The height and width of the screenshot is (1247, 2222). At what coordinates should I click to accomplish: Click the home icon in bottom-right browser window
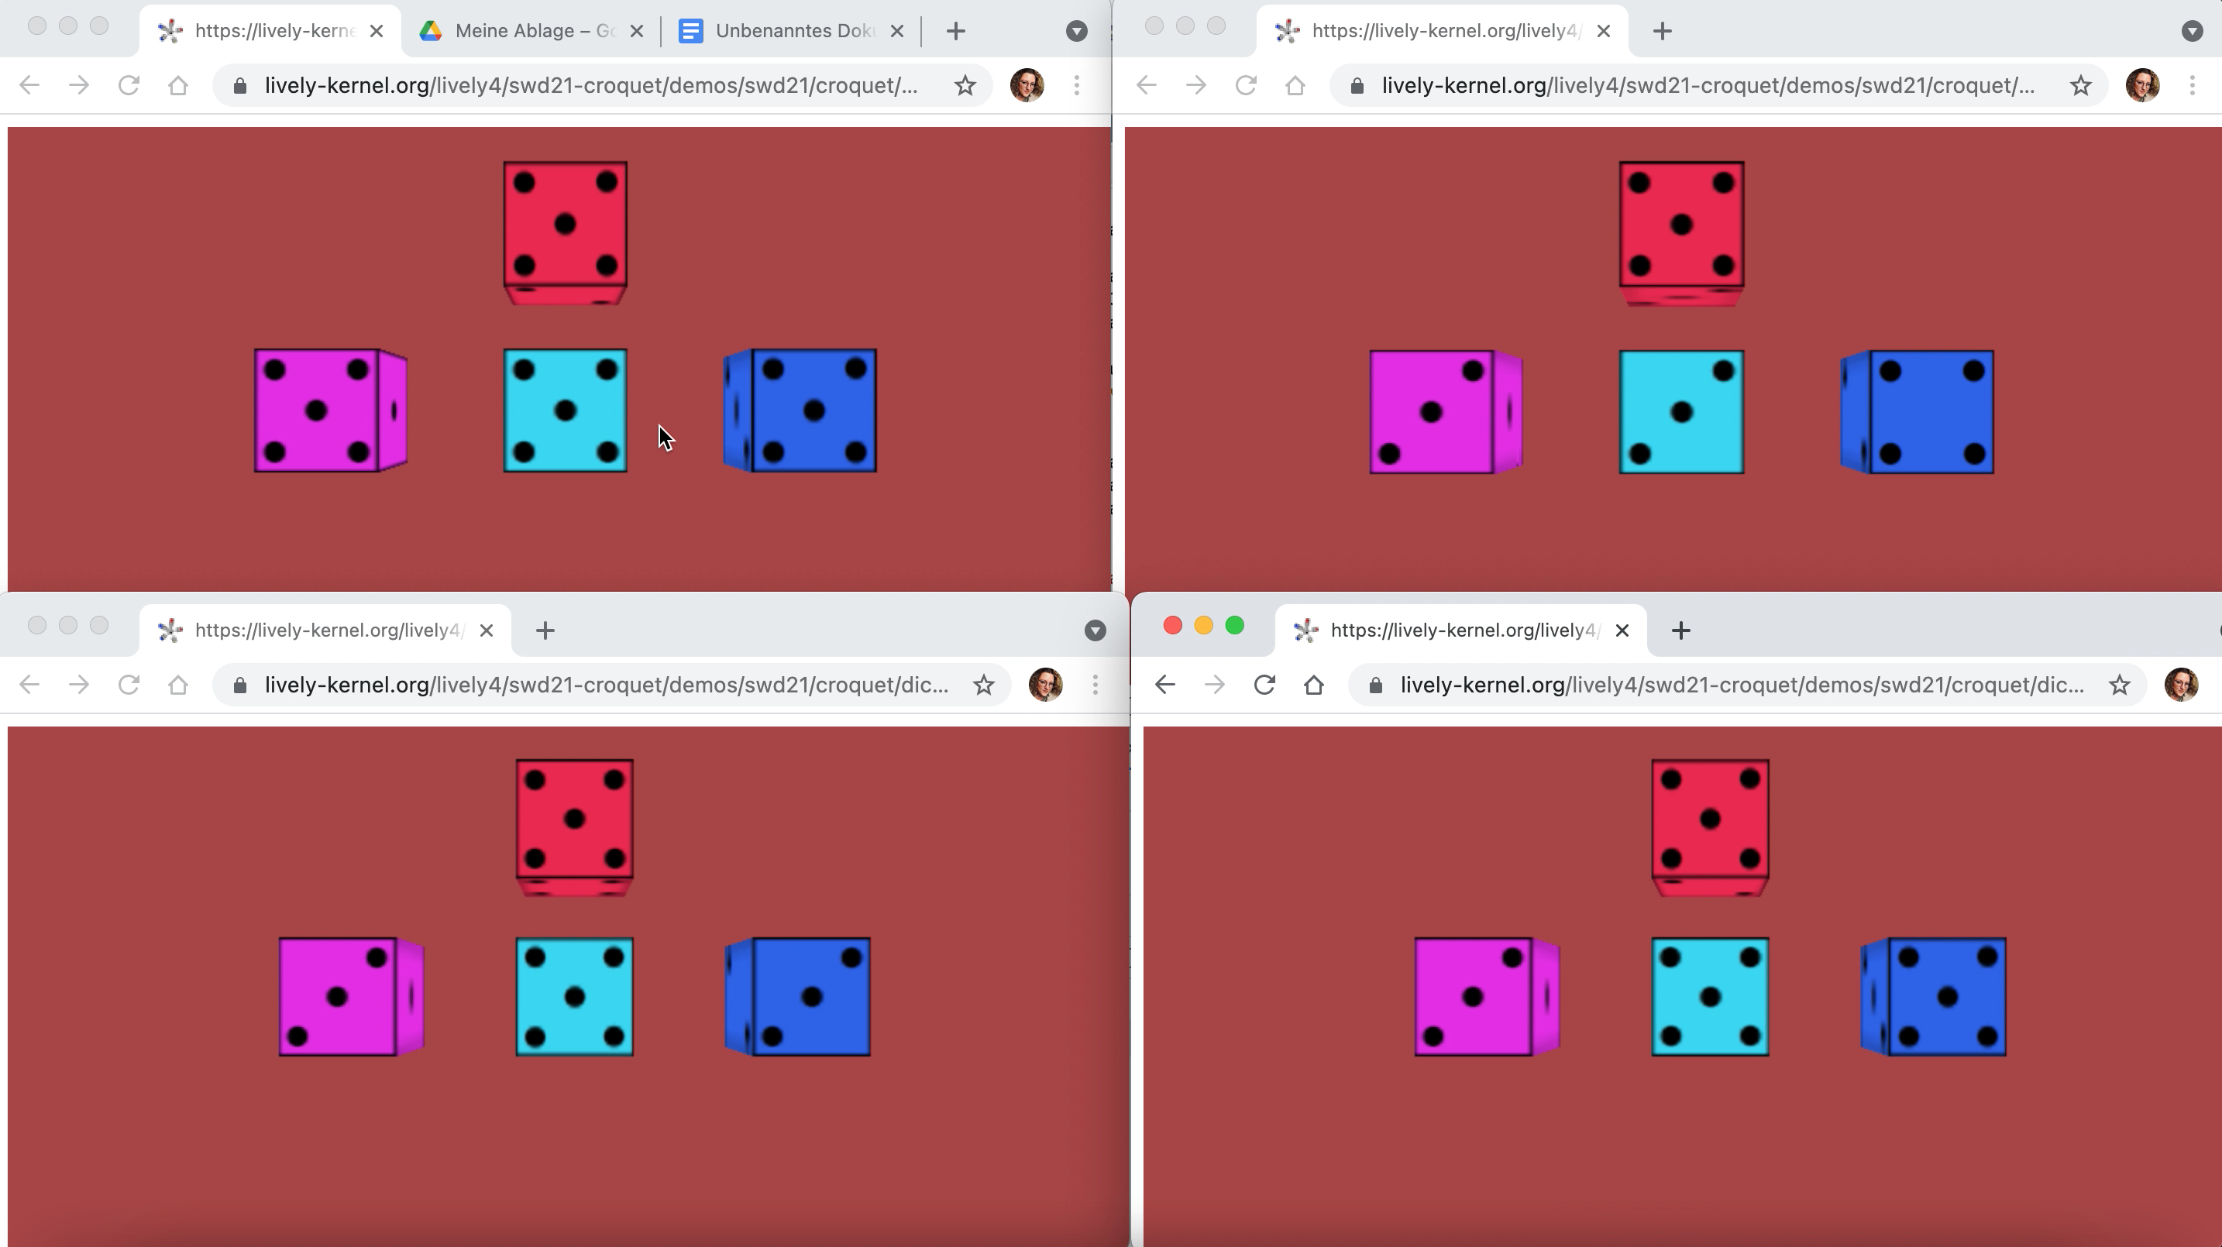[1314, 685]
